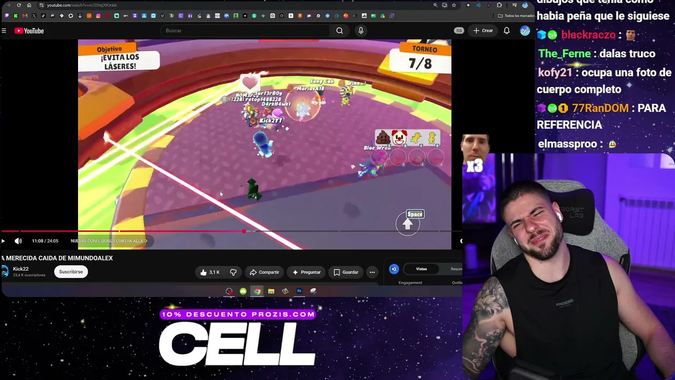This screenshot has height=380, width=675.
Task: Dislike the video with thumbs down
Action: pyautogui.click(x=233, y=272)
